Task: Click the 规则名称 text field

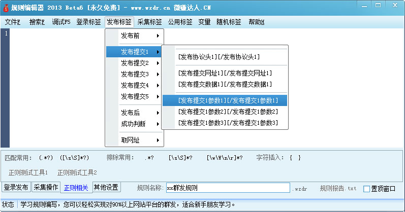Action: (x=228, y=188)
